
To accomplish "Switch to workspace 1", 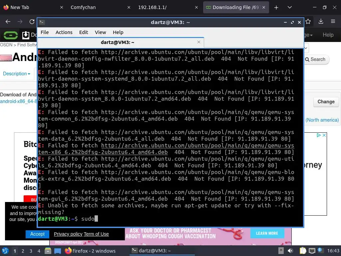I will click(15, 251).
